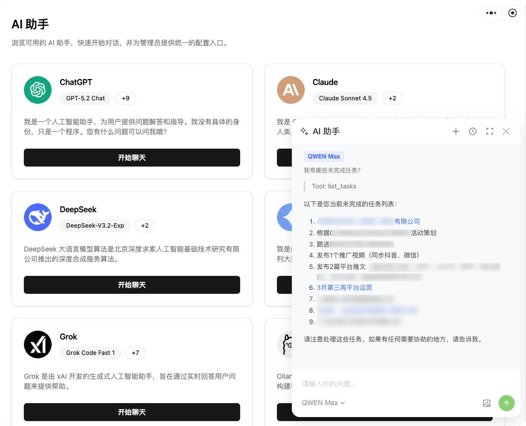Viewport: 526px width, 426px height.
Task: Click 以下是您当前未完成的任务列表 text
Action: pyautogui.click(x=351, y=204)
